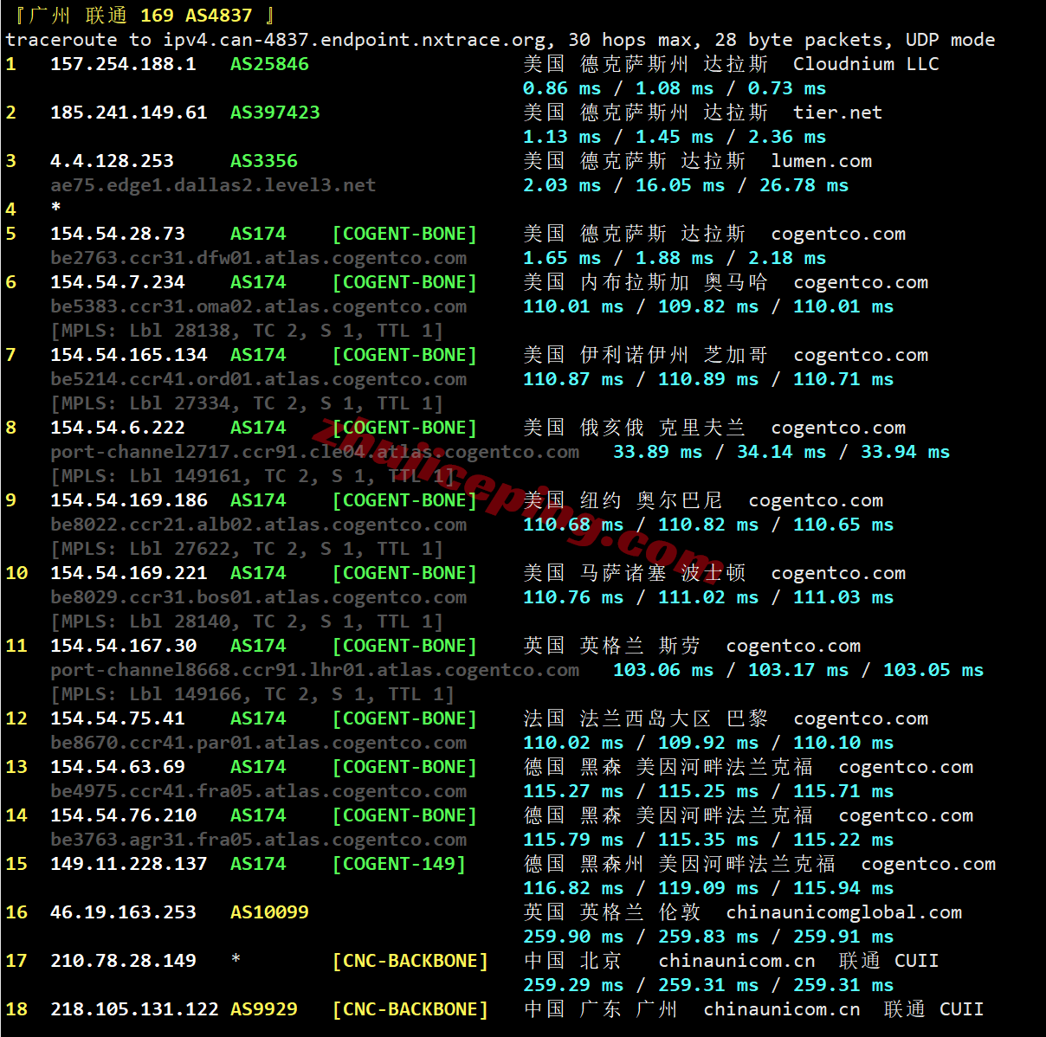Select hostname be4975.ccr41.fra05.atlas.cogentco.com
The width and height of the screenshot is (1046, 1037).
tap(258, 791)
